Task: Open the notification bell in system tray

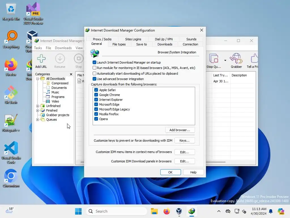Action: [271, 211]
